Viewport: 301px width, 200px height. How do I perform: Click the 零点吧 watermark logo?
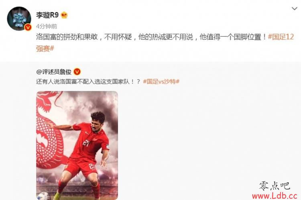275,186
